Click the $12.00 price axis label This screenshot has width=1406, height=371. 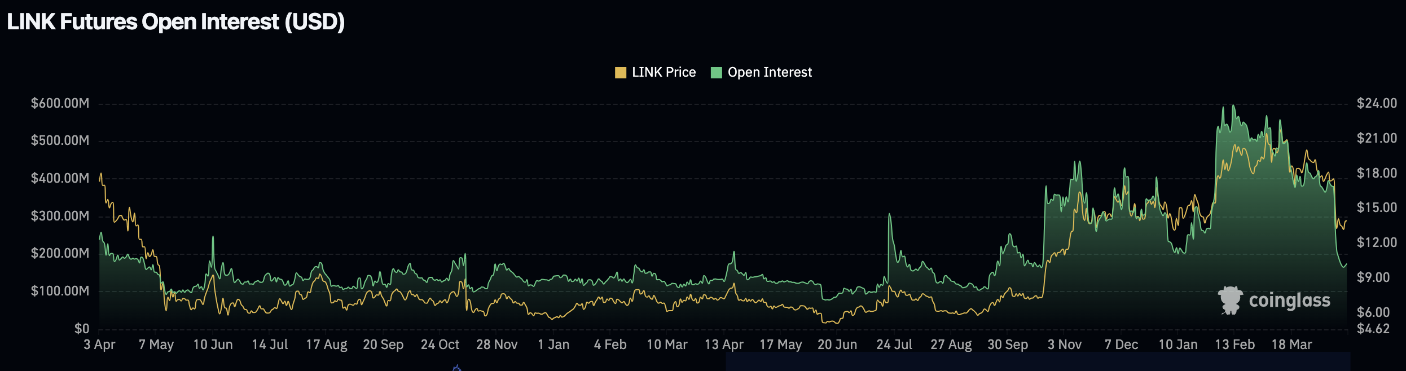1377,242
